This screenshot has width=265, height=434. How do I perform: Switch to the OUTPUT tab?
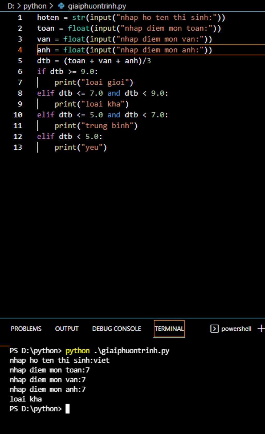pos(67,328)
